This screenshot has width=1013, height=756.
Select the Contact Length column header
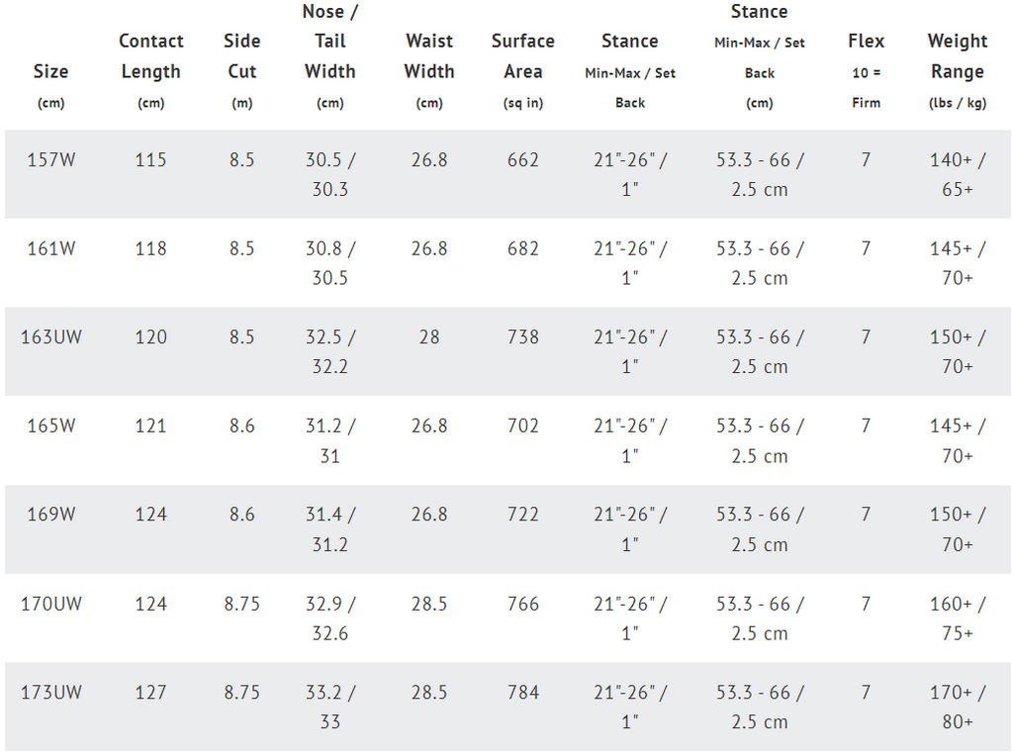pyautogui.click(x=150, y=70)
